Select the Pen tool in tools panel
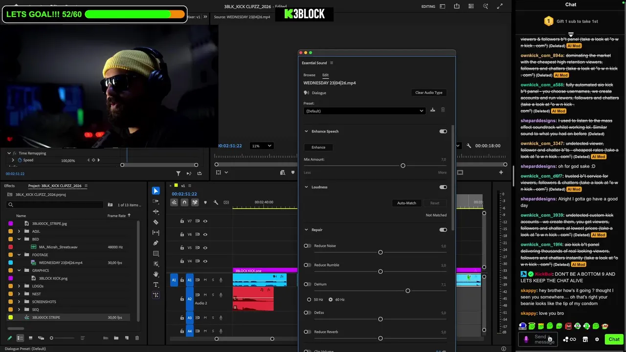 (x=156, y=243)
